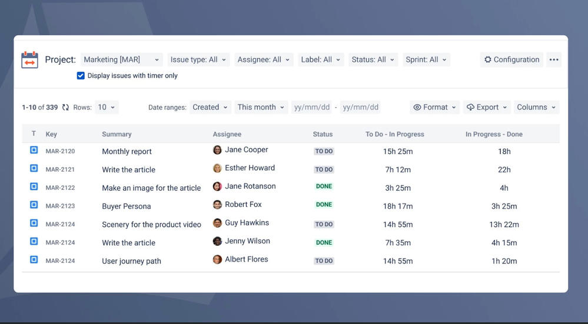The image size is (588, 324).
Task: Click the 15h 25m time value
Action: (x=398, y=151)
